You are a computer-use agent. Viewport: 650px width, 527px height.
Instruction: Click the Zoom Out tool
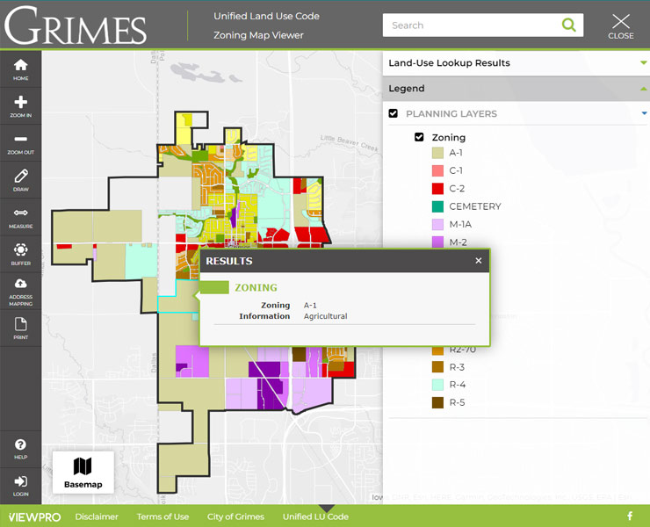pyautogui.click(x=21, y=143)
